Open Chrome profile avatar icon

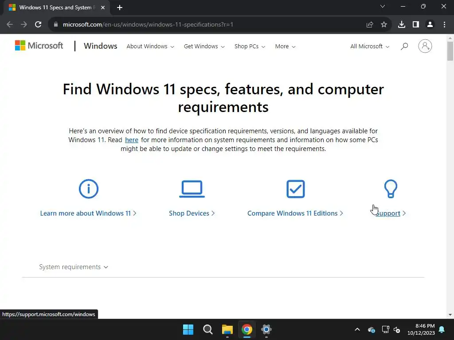tap(430, 25)
